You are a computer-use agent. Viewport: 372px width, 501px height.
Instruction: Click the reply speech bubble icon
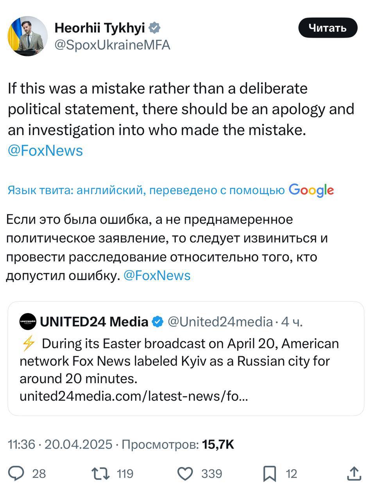(17, 474)
